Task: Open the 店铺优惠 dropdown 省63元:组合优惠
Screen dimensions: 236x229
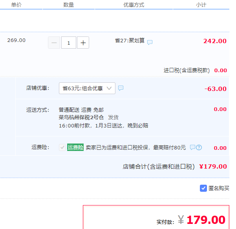Action: coord(87,88)
